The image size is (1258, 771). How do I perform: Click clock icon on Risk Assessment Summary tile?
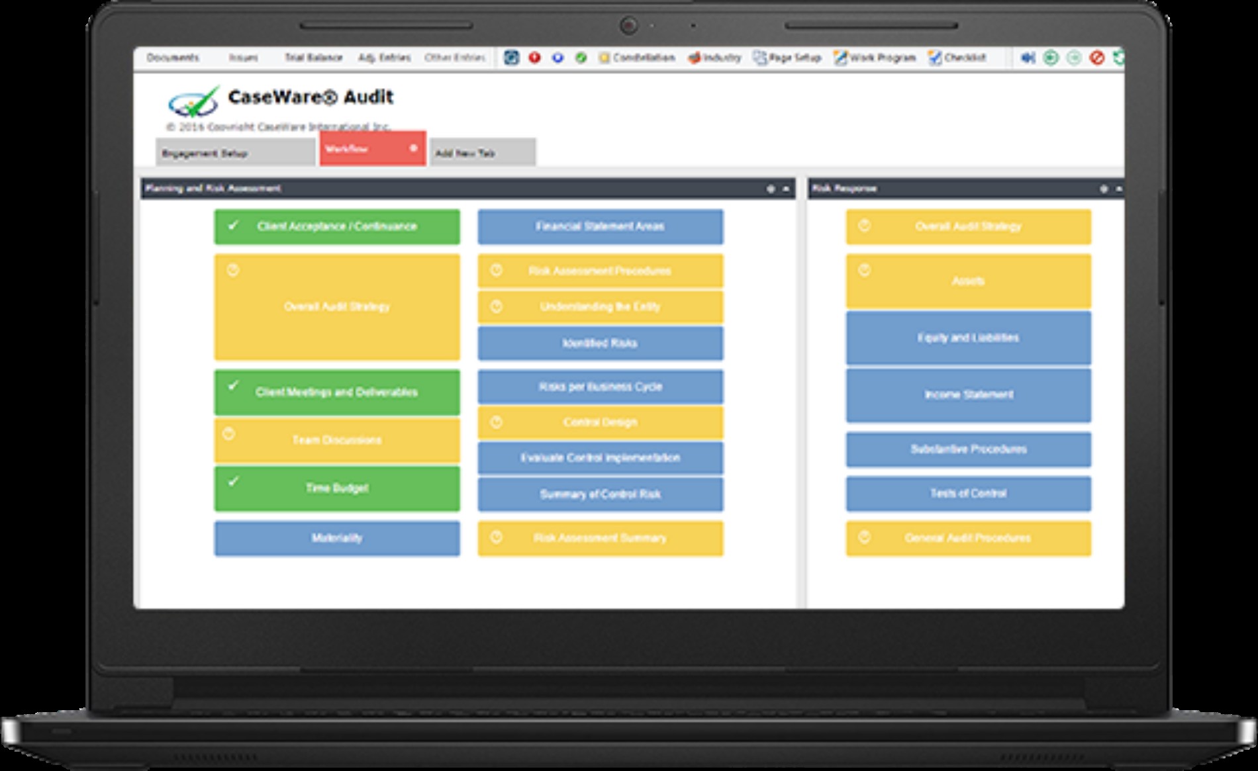coord(497,537)
